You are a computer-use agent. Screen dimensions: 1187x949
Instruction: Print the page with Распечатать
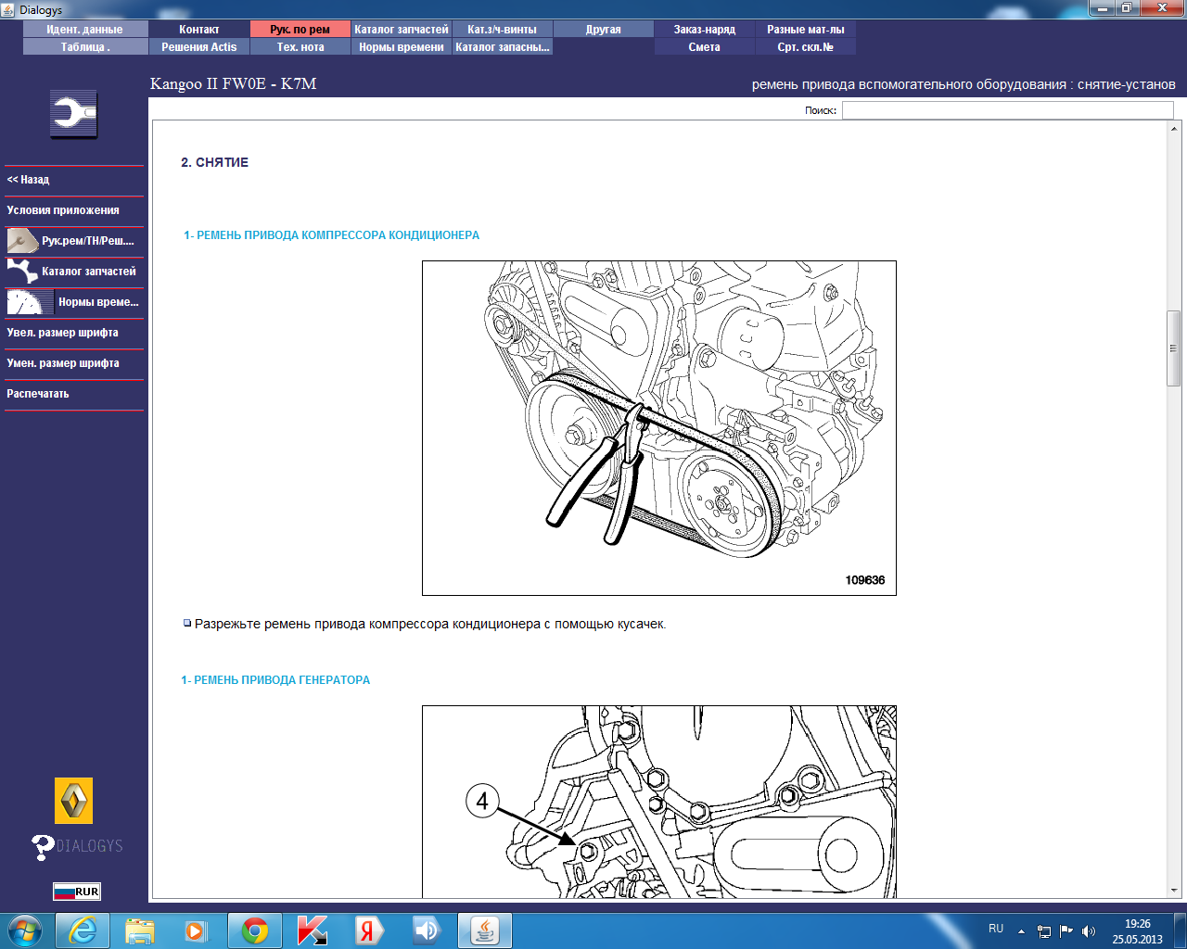point(74,394)
